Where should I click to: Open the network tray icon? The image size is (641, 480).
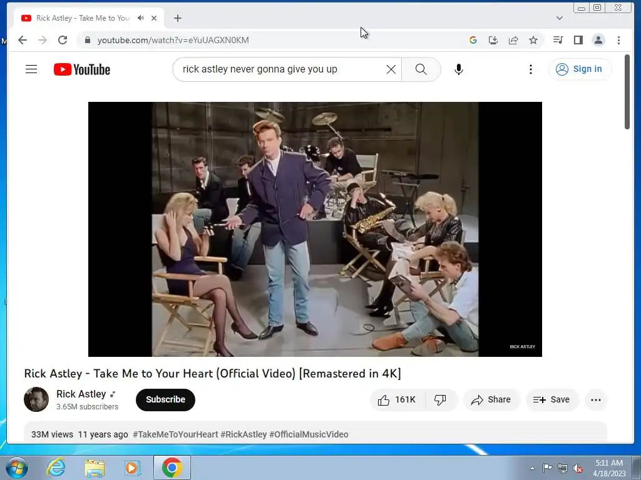pos(563,468)
